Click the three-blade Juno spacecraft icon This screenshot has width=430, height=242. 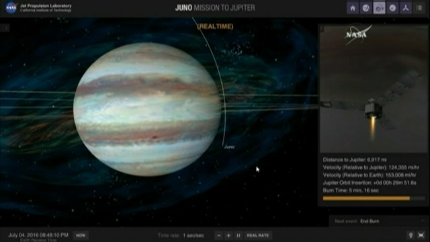click(406, 8)
